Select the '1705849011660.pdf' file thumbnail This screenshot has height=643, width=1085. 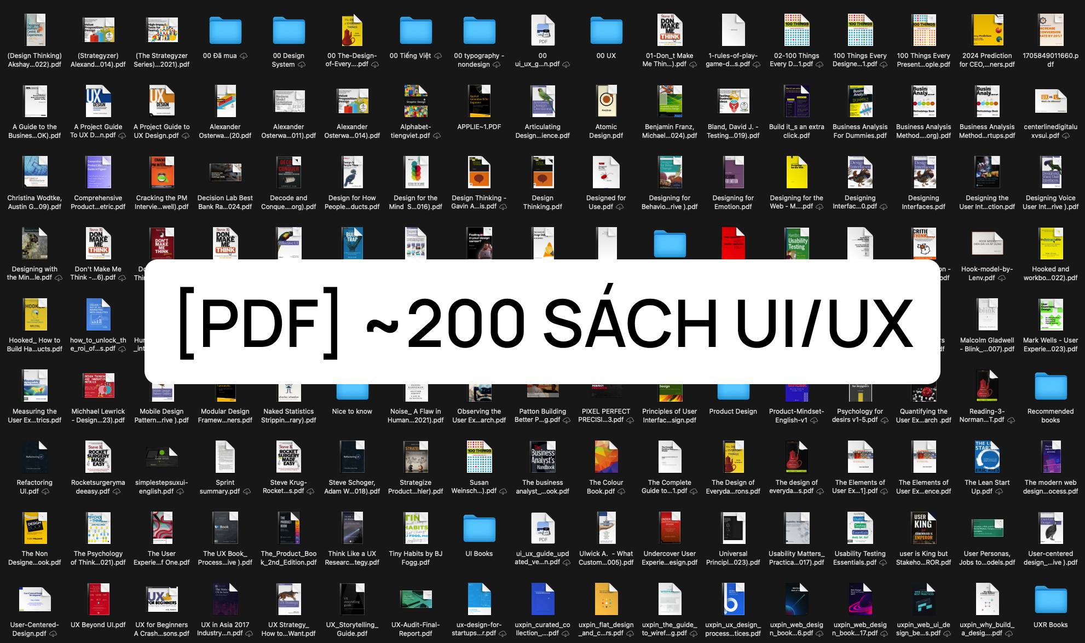[x=1051, y=30]
